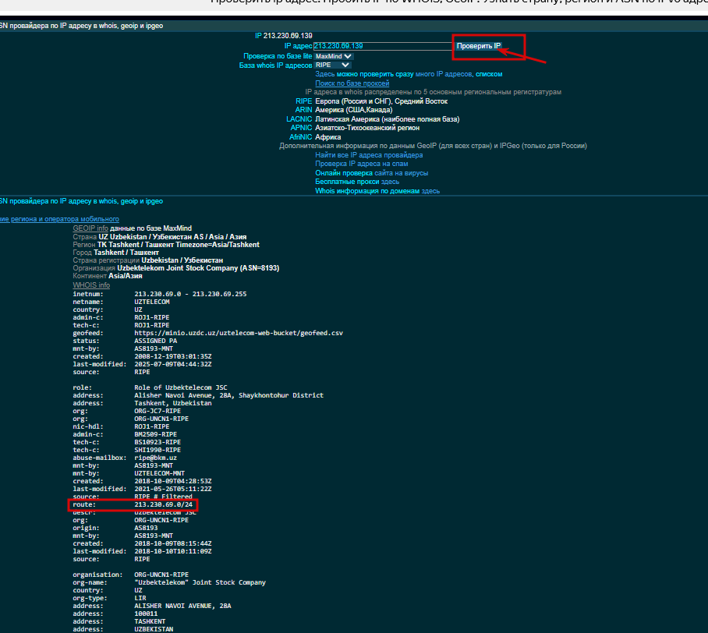The height and width of the screenshot is (633, 708).
Task: Open "Онлайн проверка сайта на вирусы" link
Action: (x=372, y=173)
